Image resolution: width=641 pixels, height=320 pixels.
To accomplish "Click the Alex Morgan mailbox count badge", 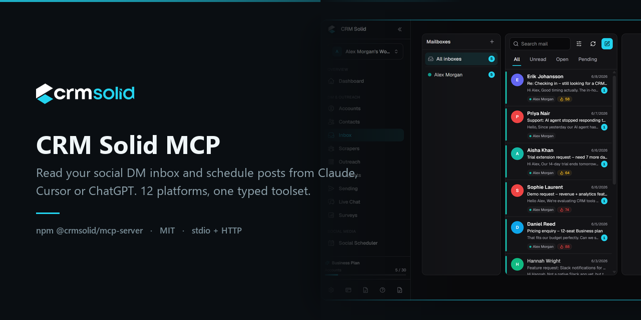I will [x=491, y=75].
